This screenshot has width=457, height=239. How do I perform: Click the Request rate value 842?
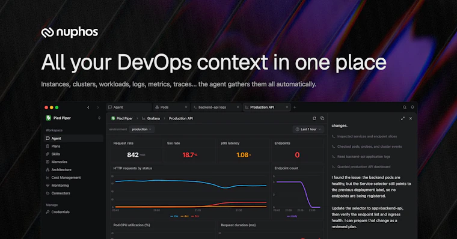[x=133, y=155]
